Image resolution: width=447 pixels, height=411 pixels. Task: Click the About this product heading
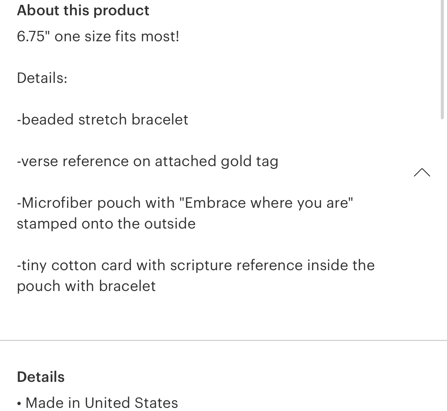tap(83, 10)
